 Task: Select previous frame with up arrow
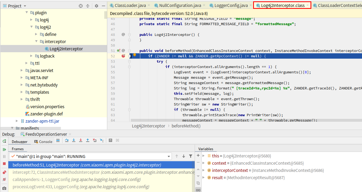[177, 156]
